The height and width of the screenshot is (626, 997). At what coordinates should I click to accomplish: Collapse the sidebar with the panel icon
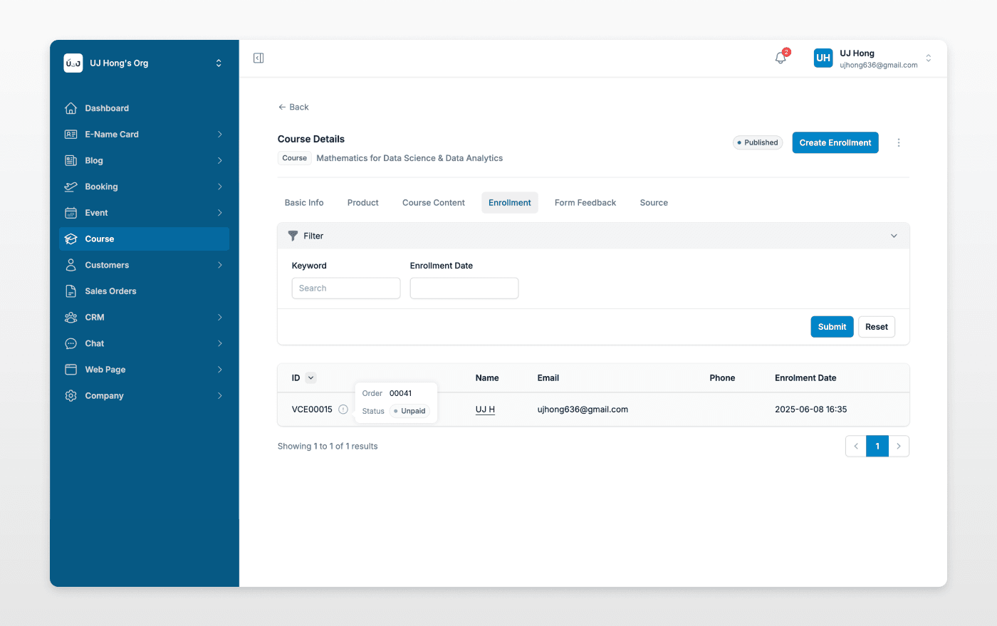pyautogui.click(x=259, y=58)
